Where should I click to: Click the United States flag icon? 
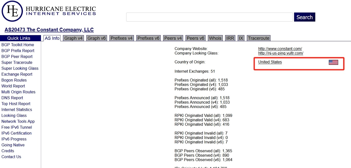pyautogui.click(x=333, y=62)
